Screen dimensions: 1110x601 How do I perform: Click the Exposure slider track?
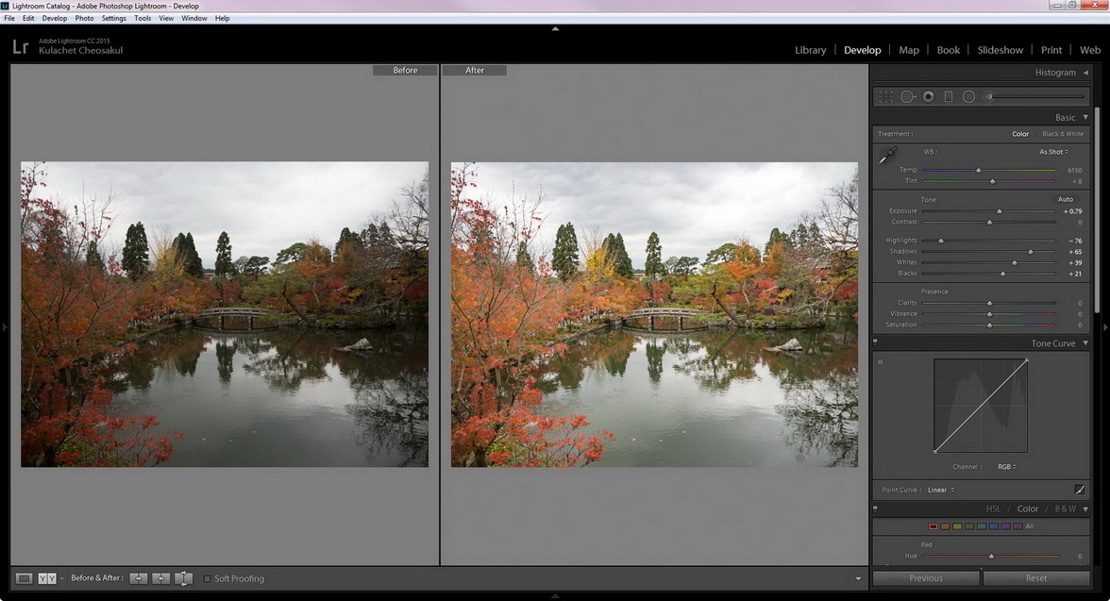988,211
